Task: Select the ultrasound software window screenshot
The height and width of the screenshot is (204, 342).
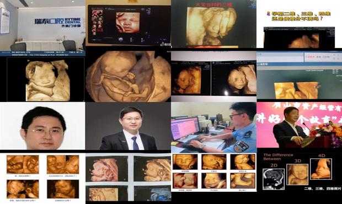Action: [x=299, y=75]
